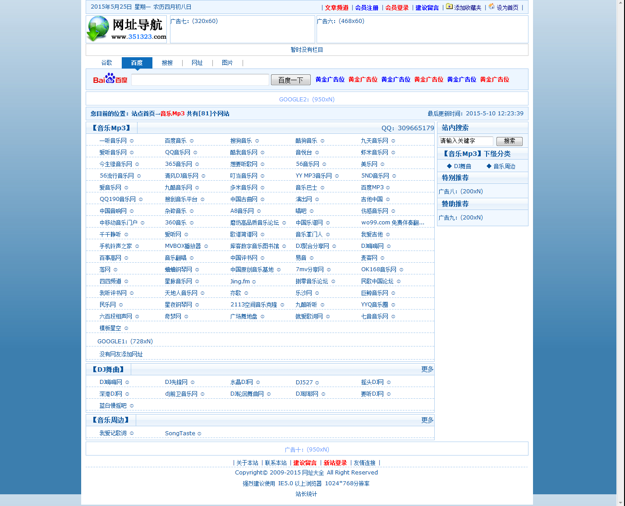Switch to the 谷歌 search tab
Image resolution: width=625 pixels, height=506 pixels.
point(107,63)
